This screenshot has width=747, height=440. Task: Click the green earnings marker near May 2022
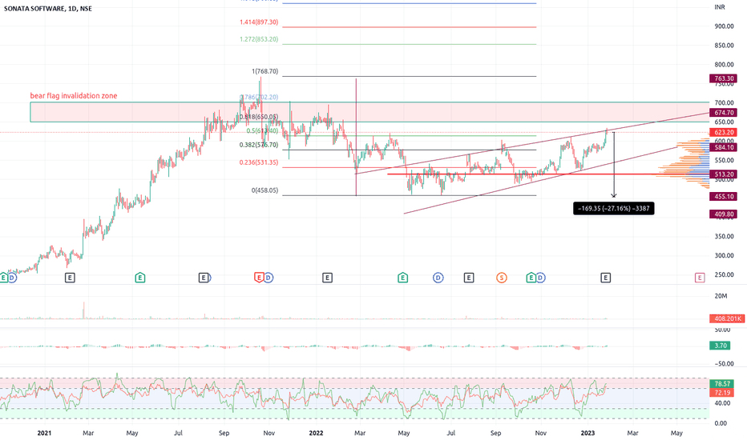402,278
